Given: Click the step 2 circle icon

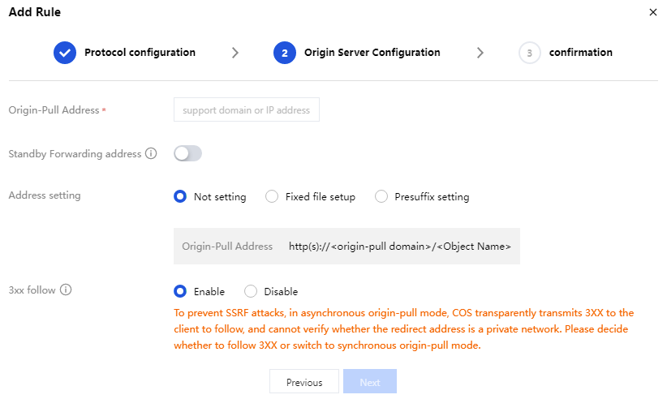Looking at the screenshot, I should 285,53.
